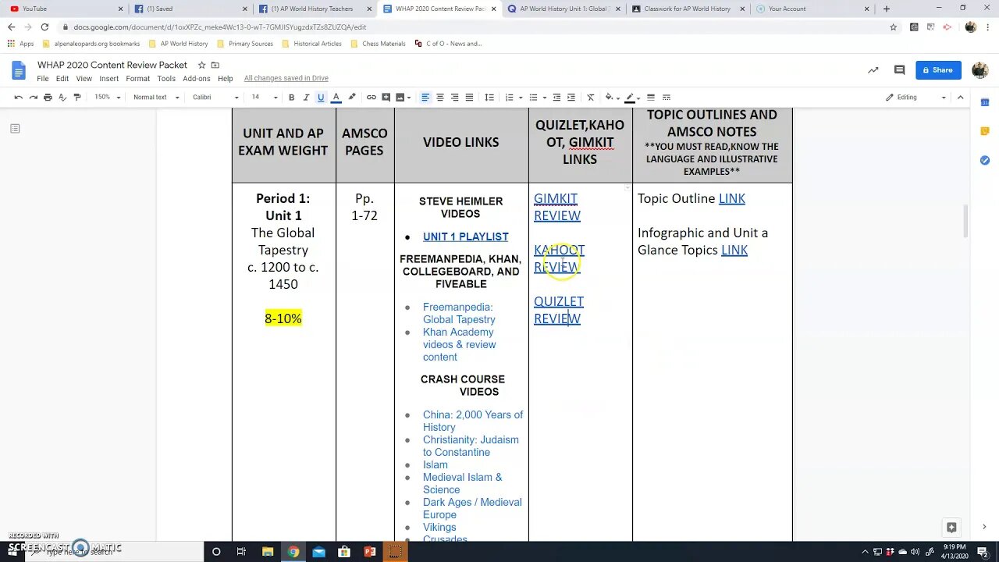The height and width of the screenshot is (562, 999).
Task: Reload the page in Chrome
Action: [44, 27]
